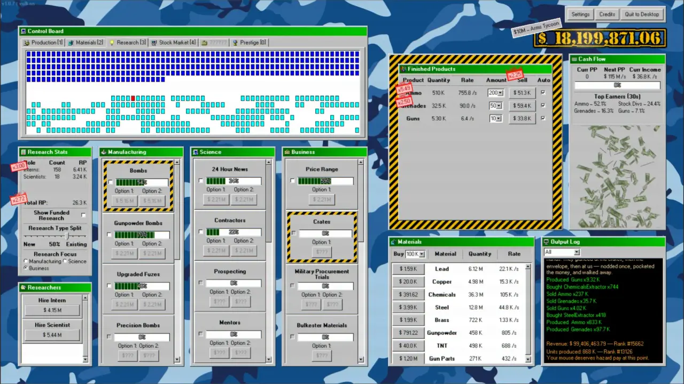This screenshot has width=684, height=384.
Task: Select the Manufacturing research focus radio
Action: tap(26, 261)
